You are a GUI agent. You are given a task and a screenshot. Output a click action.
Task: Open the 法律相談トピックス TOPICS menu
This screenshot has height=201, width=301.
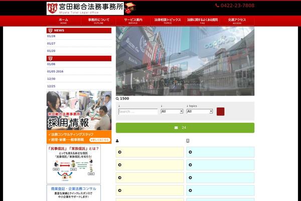point(168,21)
